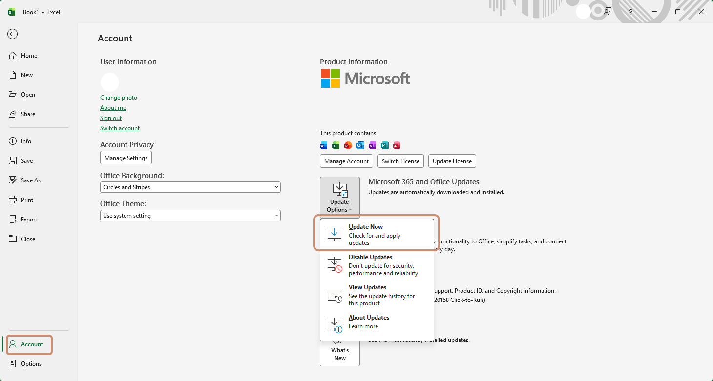This screenshot has height=381, width=713.
Task: Click the 'Account Privacy' heading
Action: 127,145
